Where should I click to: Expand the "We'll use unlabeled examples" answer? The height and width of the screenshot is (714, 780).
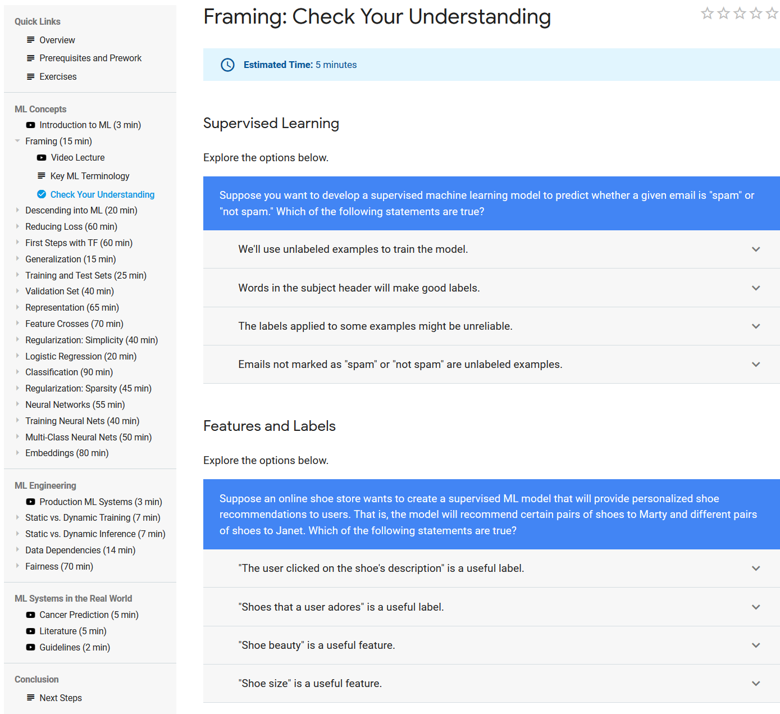[x=756, y=249]
